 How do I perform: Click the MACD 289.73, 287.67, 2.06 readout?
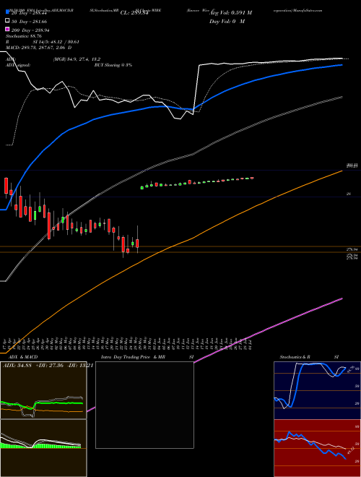tap(39, 48)
